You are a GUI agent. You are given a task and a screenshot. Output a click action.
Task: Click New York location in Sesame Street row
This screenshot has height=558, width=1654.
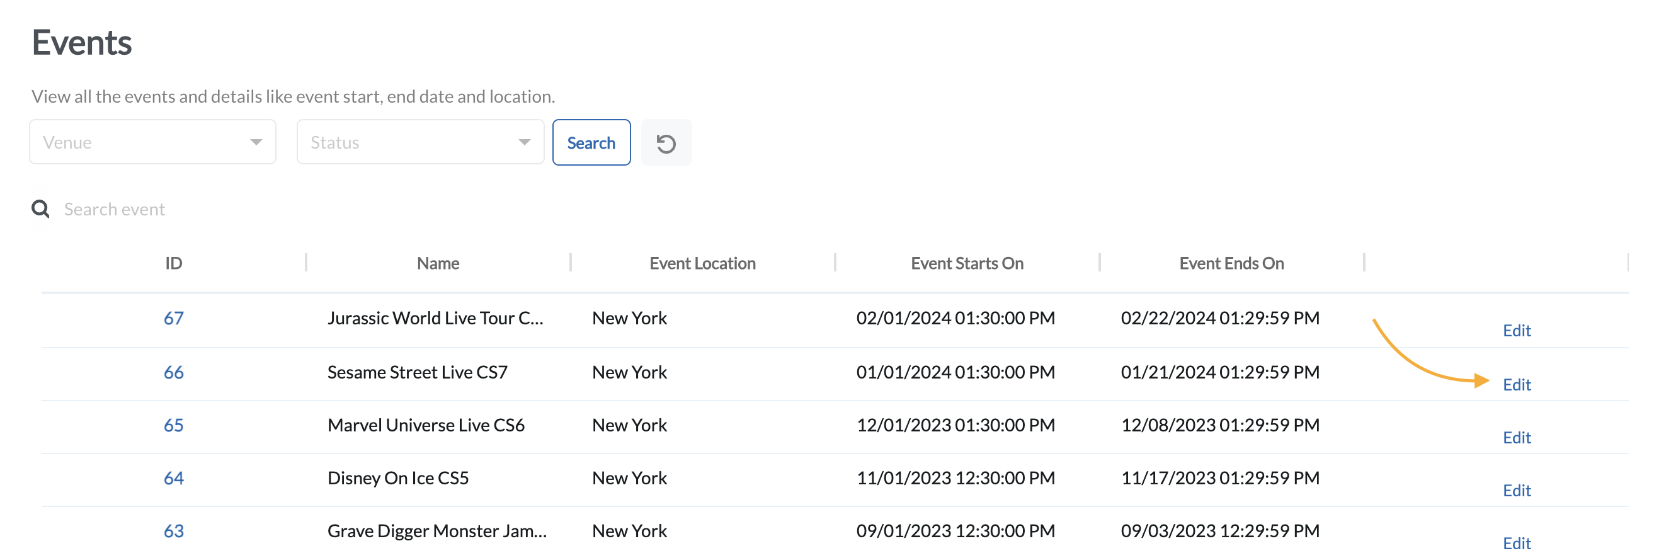[629, 372]
